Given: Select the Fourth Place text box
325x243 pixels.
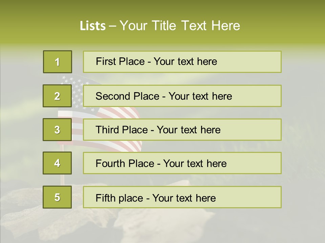Looking at the screenshot, I should pos(182,163).
